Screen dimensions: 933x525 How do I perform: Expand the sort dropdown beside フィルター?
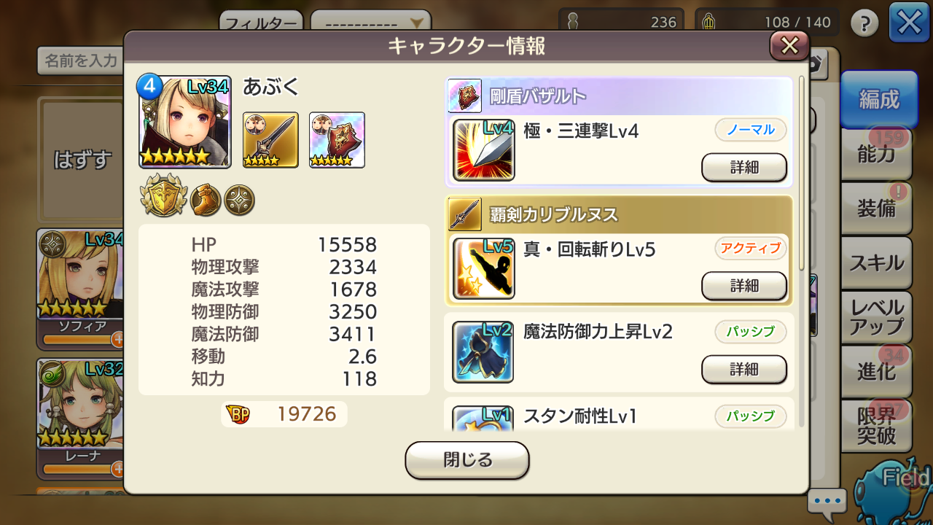pyautogui.click(x=370, y=23)
